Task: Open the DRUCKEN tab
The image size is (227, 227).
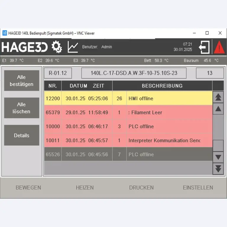Action: [141, 188]
